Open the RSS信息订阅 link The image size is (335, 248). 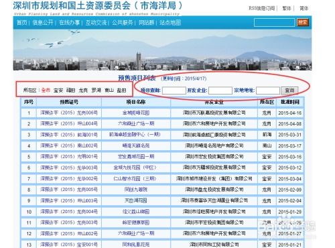(x=261, y=9)
